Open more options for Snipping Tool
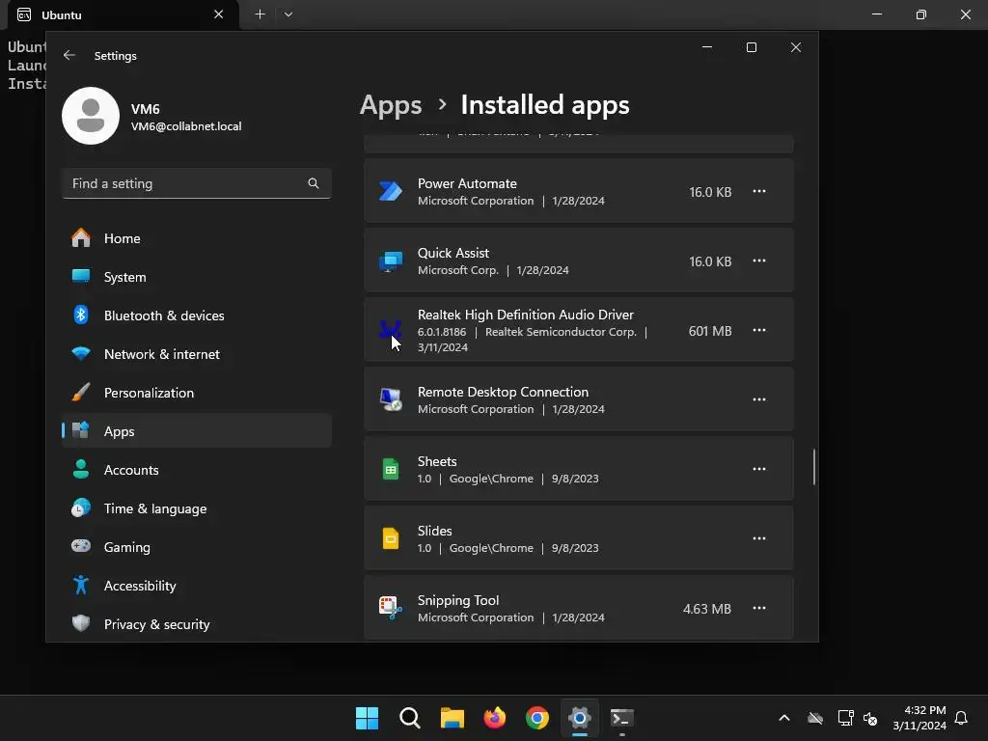988x741 pixels. (759, 608)
